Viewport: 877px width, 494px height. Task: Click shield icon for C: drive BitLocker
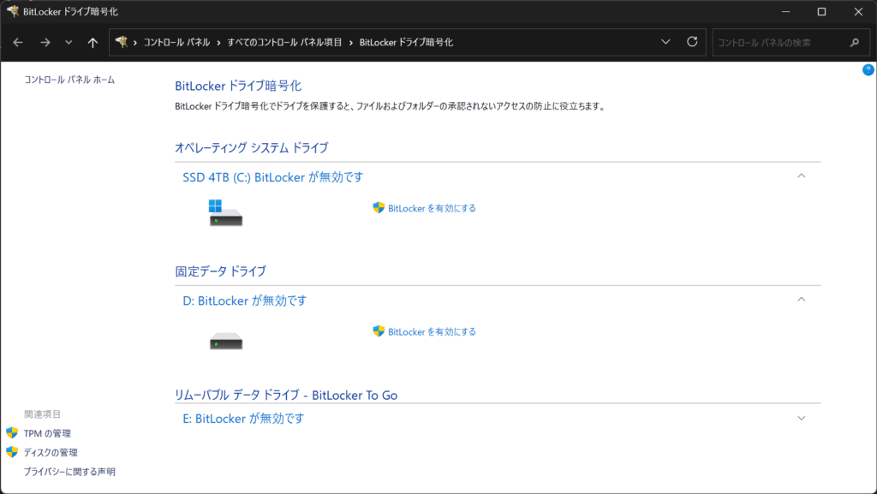379,208
